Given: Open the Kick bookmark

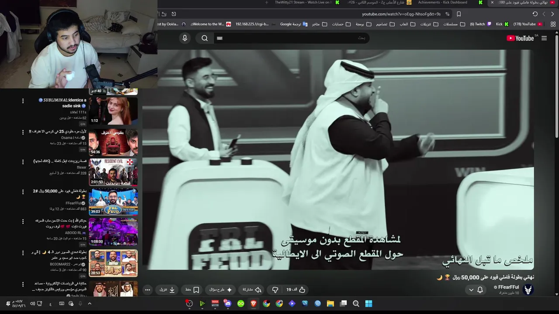Looking at the screenshot, I should (x=503, y=24).
